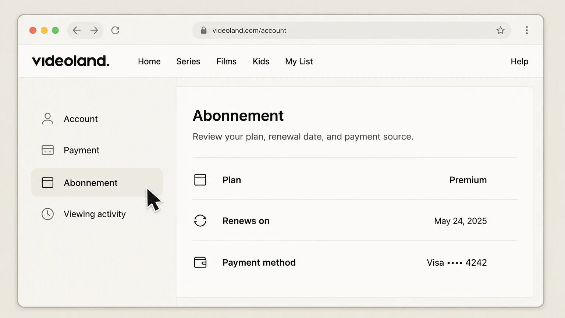Screen dimensions: 565x318
Task: Open the Help page
Action: coord(519,61)
